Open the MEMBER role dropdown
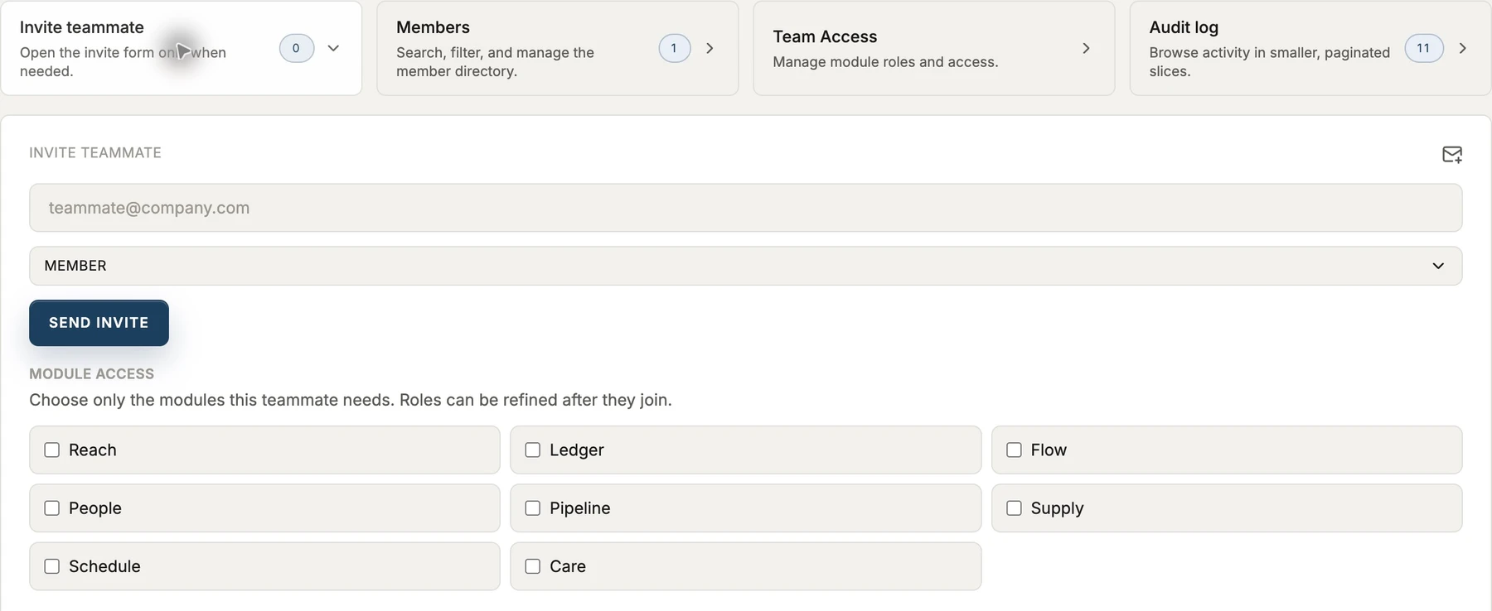1492x611 pixels. tap(745, 266)
